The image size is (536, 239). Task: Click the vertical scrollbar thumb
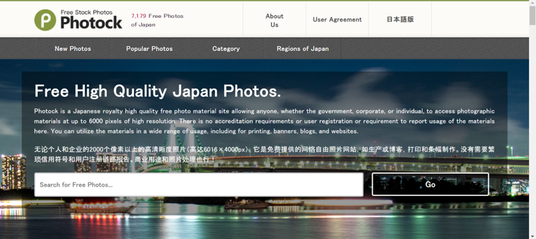tap(532, 15)
